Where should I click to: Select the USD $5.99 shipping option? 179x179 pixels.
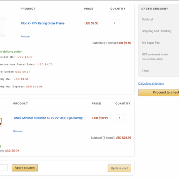[x=9, y=151]
